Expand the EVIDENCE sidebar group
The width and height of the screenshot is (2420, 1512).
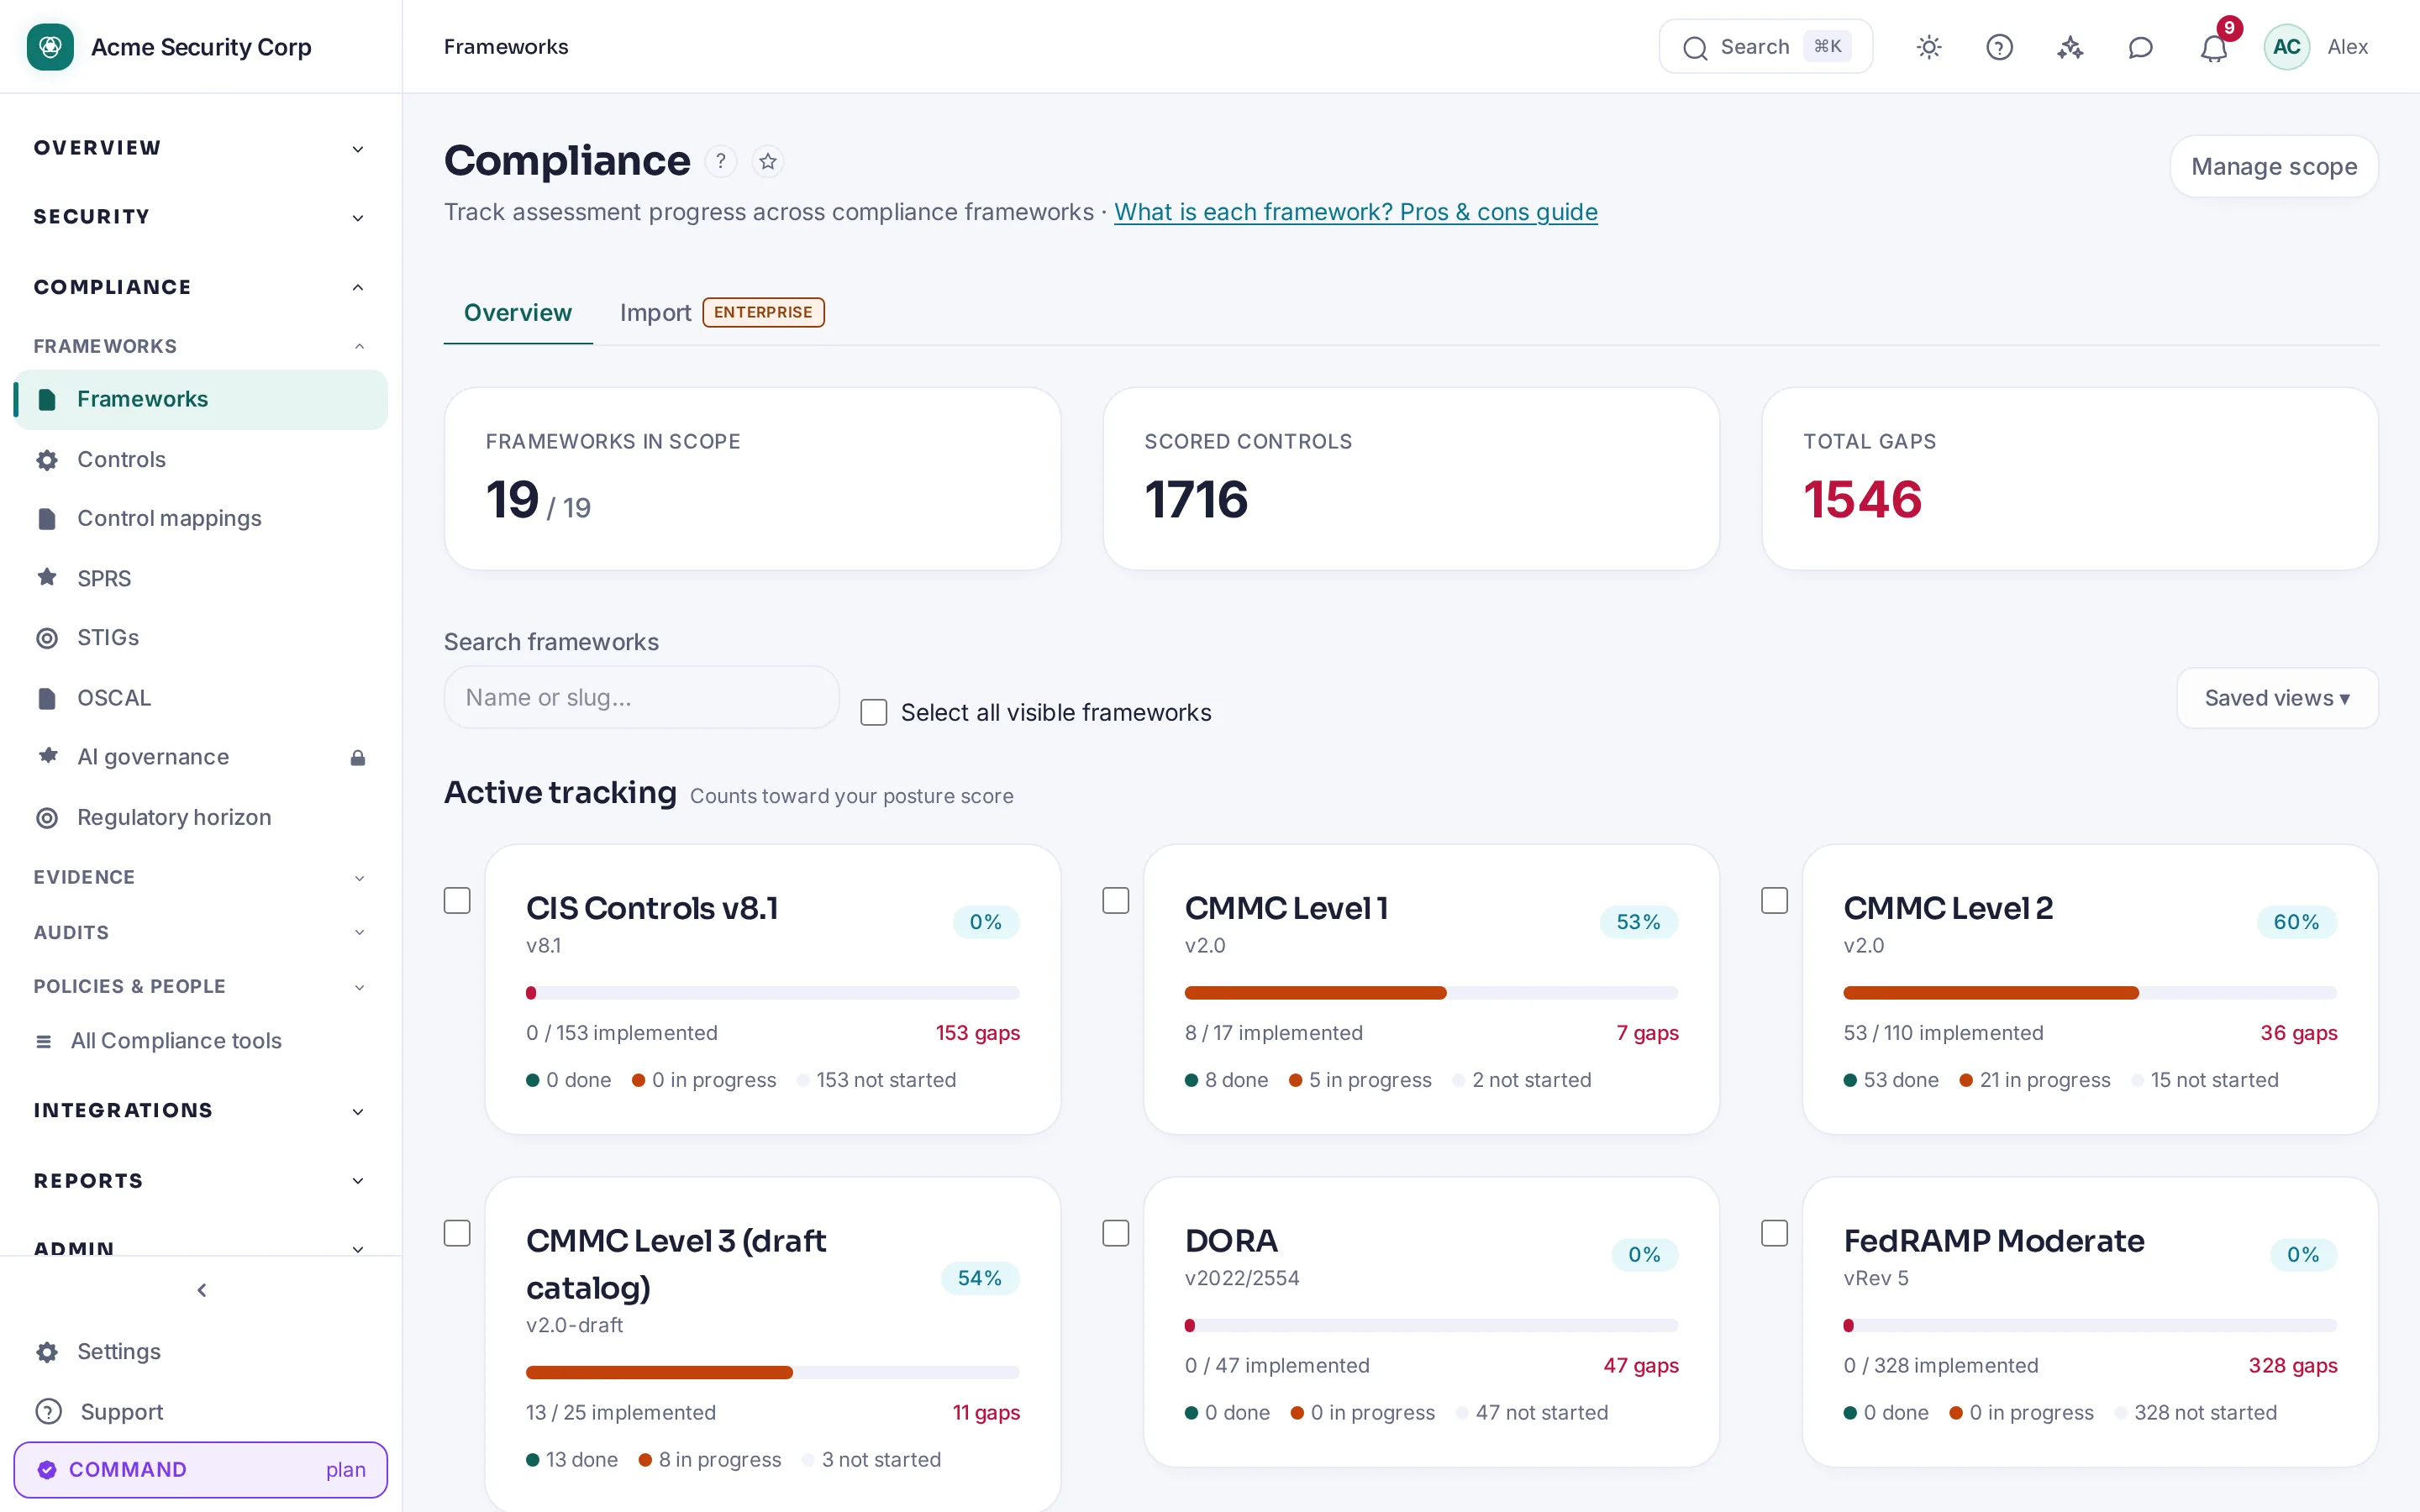pos(201,877)
